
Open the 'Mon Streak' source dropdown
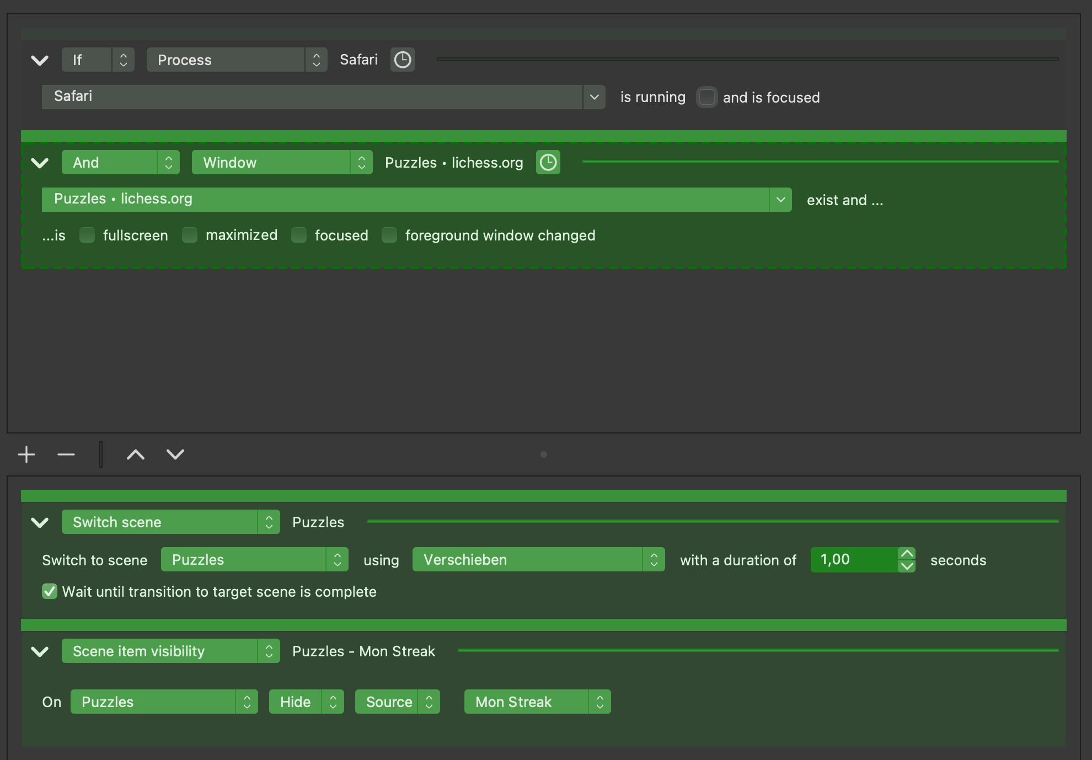(x=600, y=702)
